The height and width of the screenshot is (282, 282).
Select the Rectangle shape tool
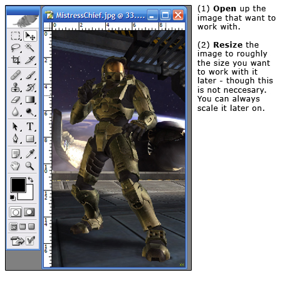[x=30, y=138]
